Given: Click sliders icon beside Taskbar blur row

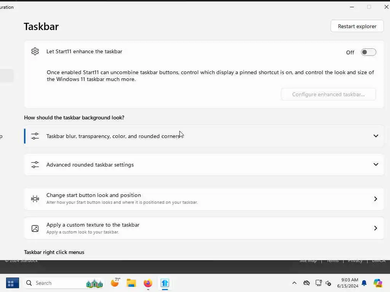Looking at the screenshot, I should click(35, 136).
